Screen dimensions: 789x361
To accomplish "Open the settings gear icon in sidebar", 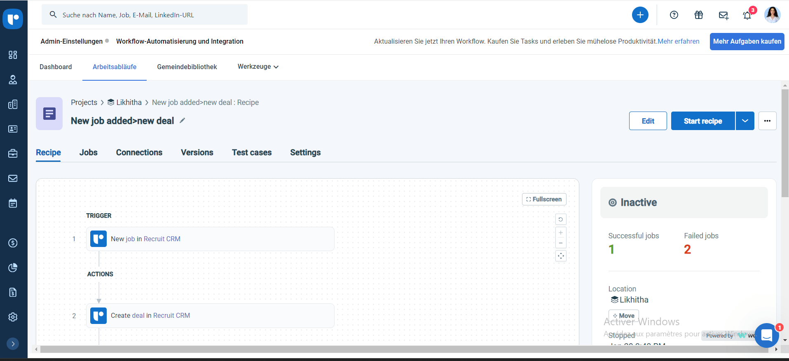I will tap(13, 317).
